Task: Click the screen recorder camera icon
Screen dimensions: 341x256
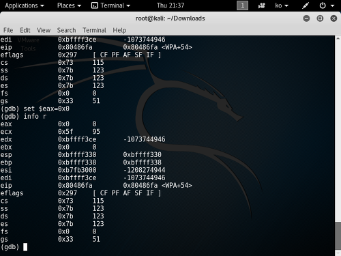Action: point(261,5)
